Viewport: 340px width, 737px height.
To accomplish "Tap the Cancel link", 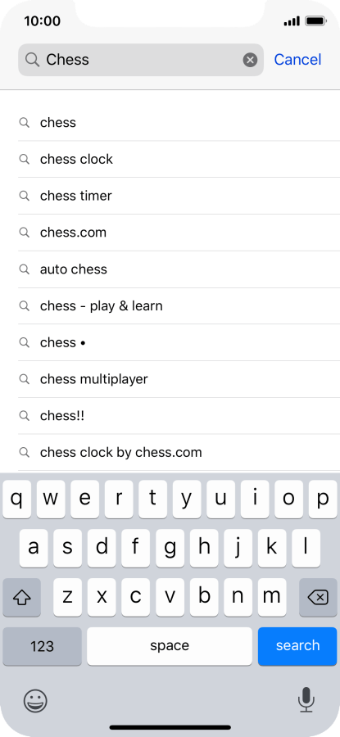I will [297, 60].
